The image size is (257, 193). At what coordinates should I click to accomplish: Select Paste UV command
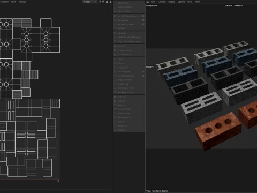[129, 101]
